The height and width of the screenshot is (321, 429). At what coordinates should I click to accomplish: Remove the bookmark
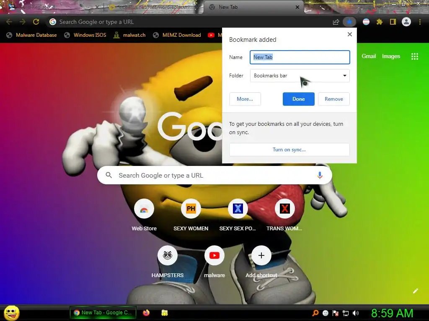(x=334, y=99)
